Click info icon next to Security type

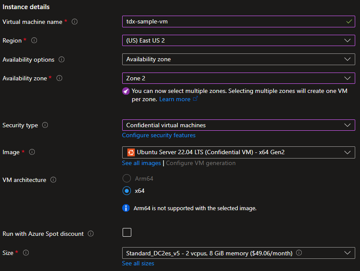pos(45,125)
